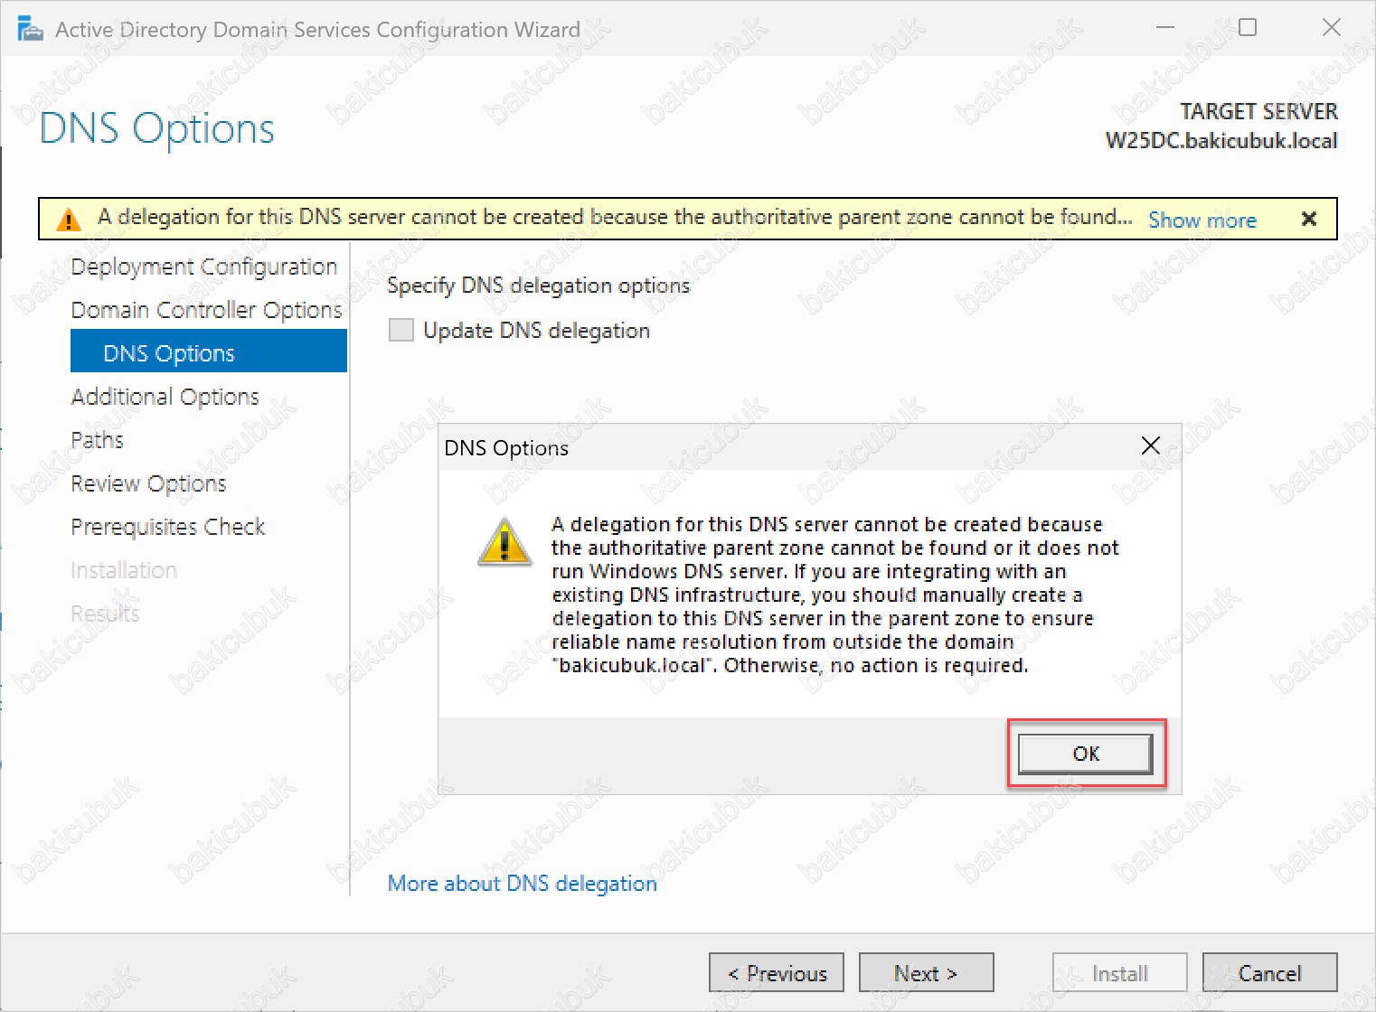Click the warning triangle icon in dialog

(x=504, y=541)
